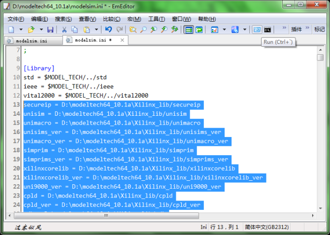Toggle the output bar window icon
330x235 pixels.
257,30
